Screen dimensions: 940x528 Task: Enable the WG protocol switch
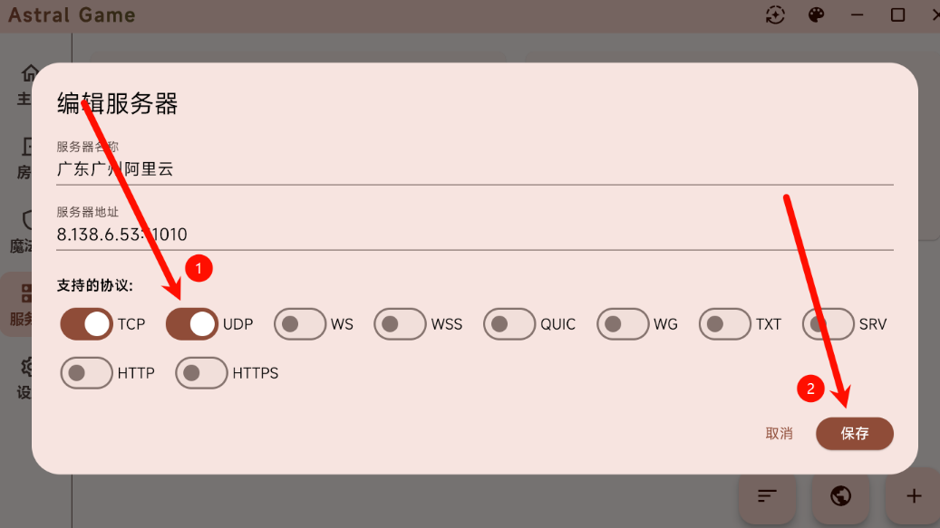coord(622,324)
